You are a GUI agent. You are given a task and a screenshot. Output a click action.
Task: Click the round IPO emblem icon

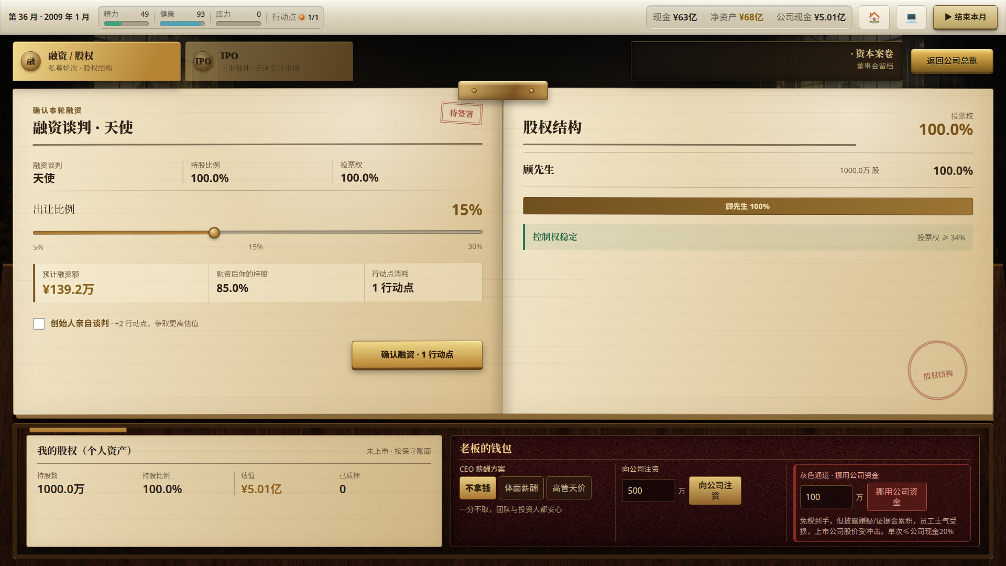(x=203, y=61)
